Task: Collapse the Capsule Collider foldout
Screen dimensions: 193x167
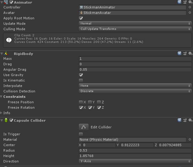Action: (2, 120)
